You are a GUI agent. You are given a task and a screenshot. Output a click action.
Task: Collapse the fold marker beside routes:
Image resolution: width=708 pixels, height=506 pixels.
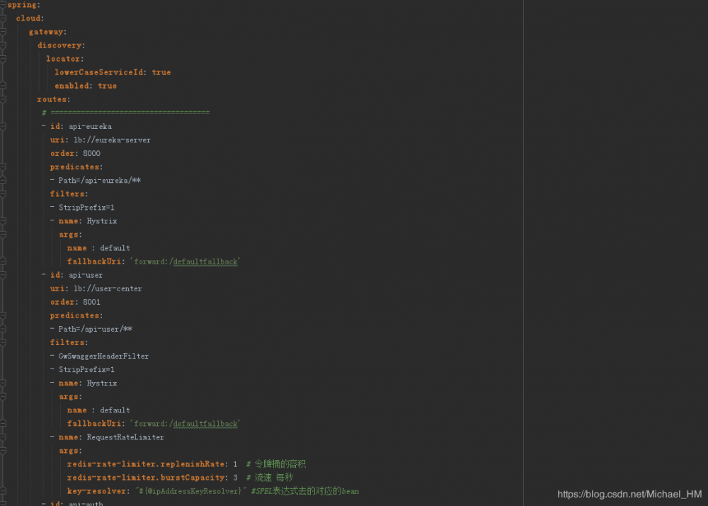click(3, 99)
